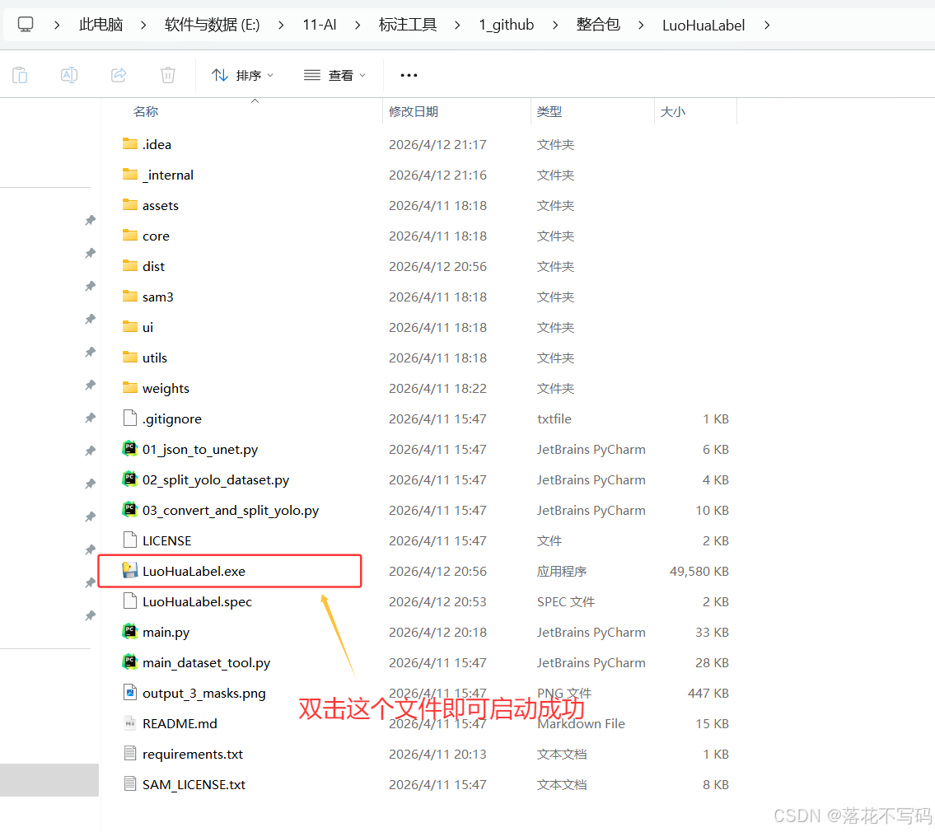Click the paste clipboard toolbar icon

pyautogui.click(x=21, y=75)
